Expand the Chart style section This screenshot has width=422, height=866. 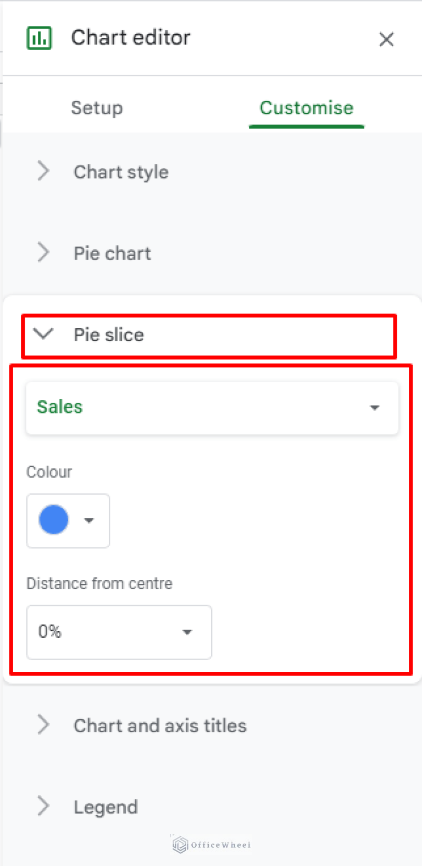pos(121,171)
